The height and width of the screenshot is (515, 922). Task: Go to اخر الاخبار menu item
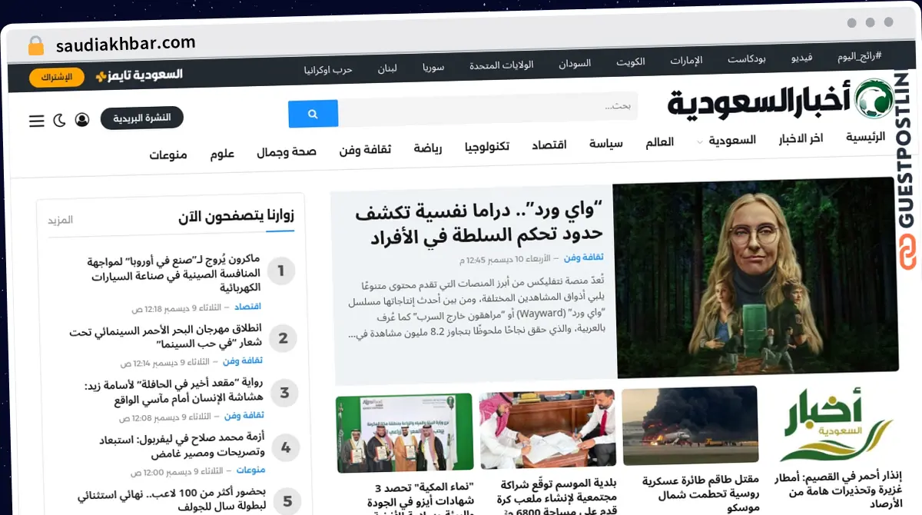click(801, 138)
